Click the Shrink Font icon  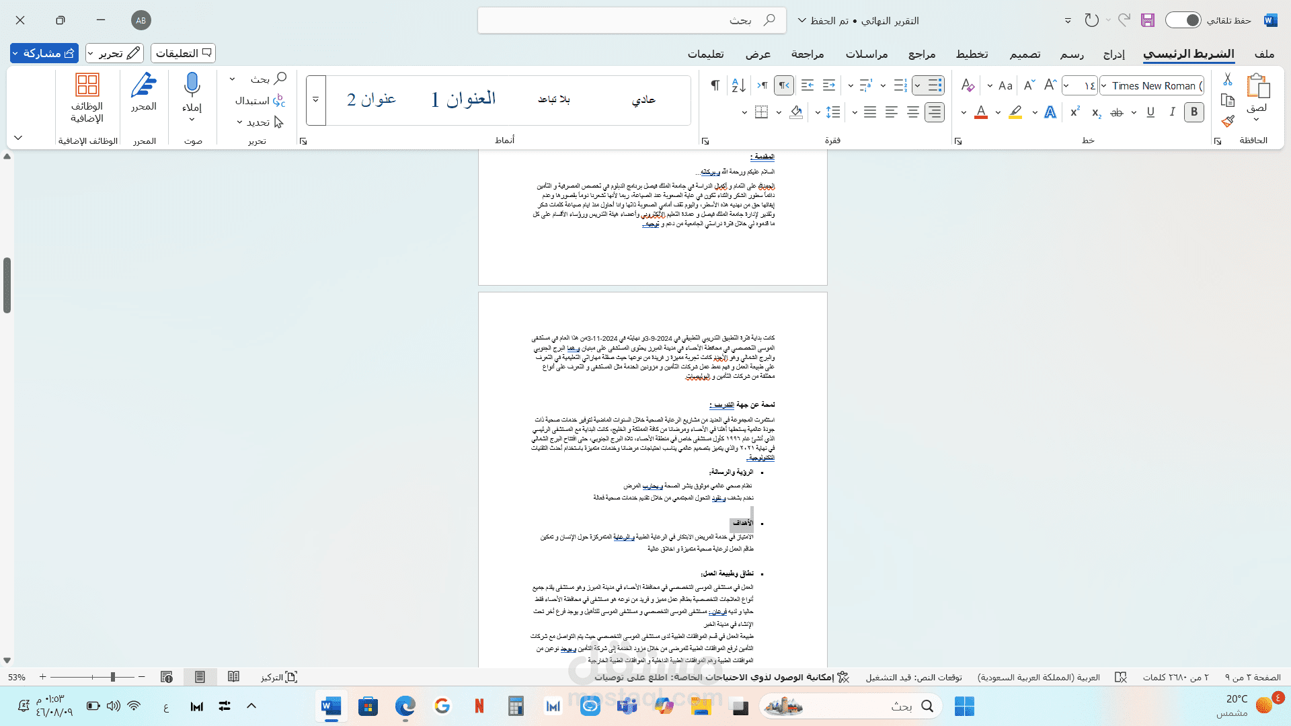(1029, 85)
